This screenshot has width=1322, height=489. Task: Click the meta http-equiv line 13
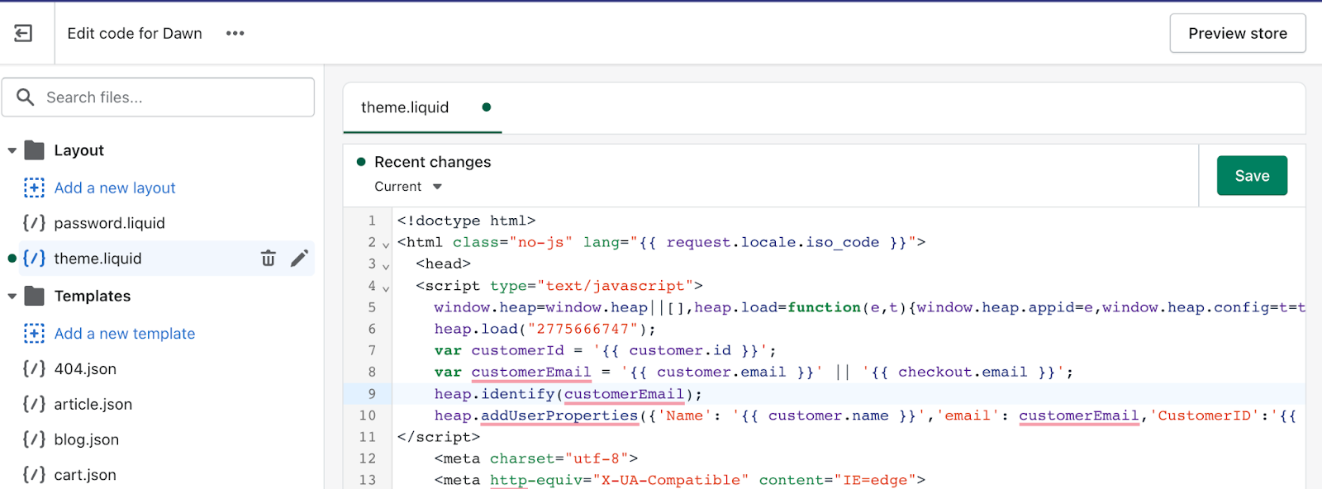(x=680, y=480)
